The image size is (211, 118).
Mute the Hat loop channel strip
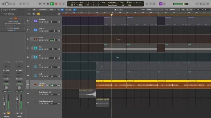pos(4,113)
